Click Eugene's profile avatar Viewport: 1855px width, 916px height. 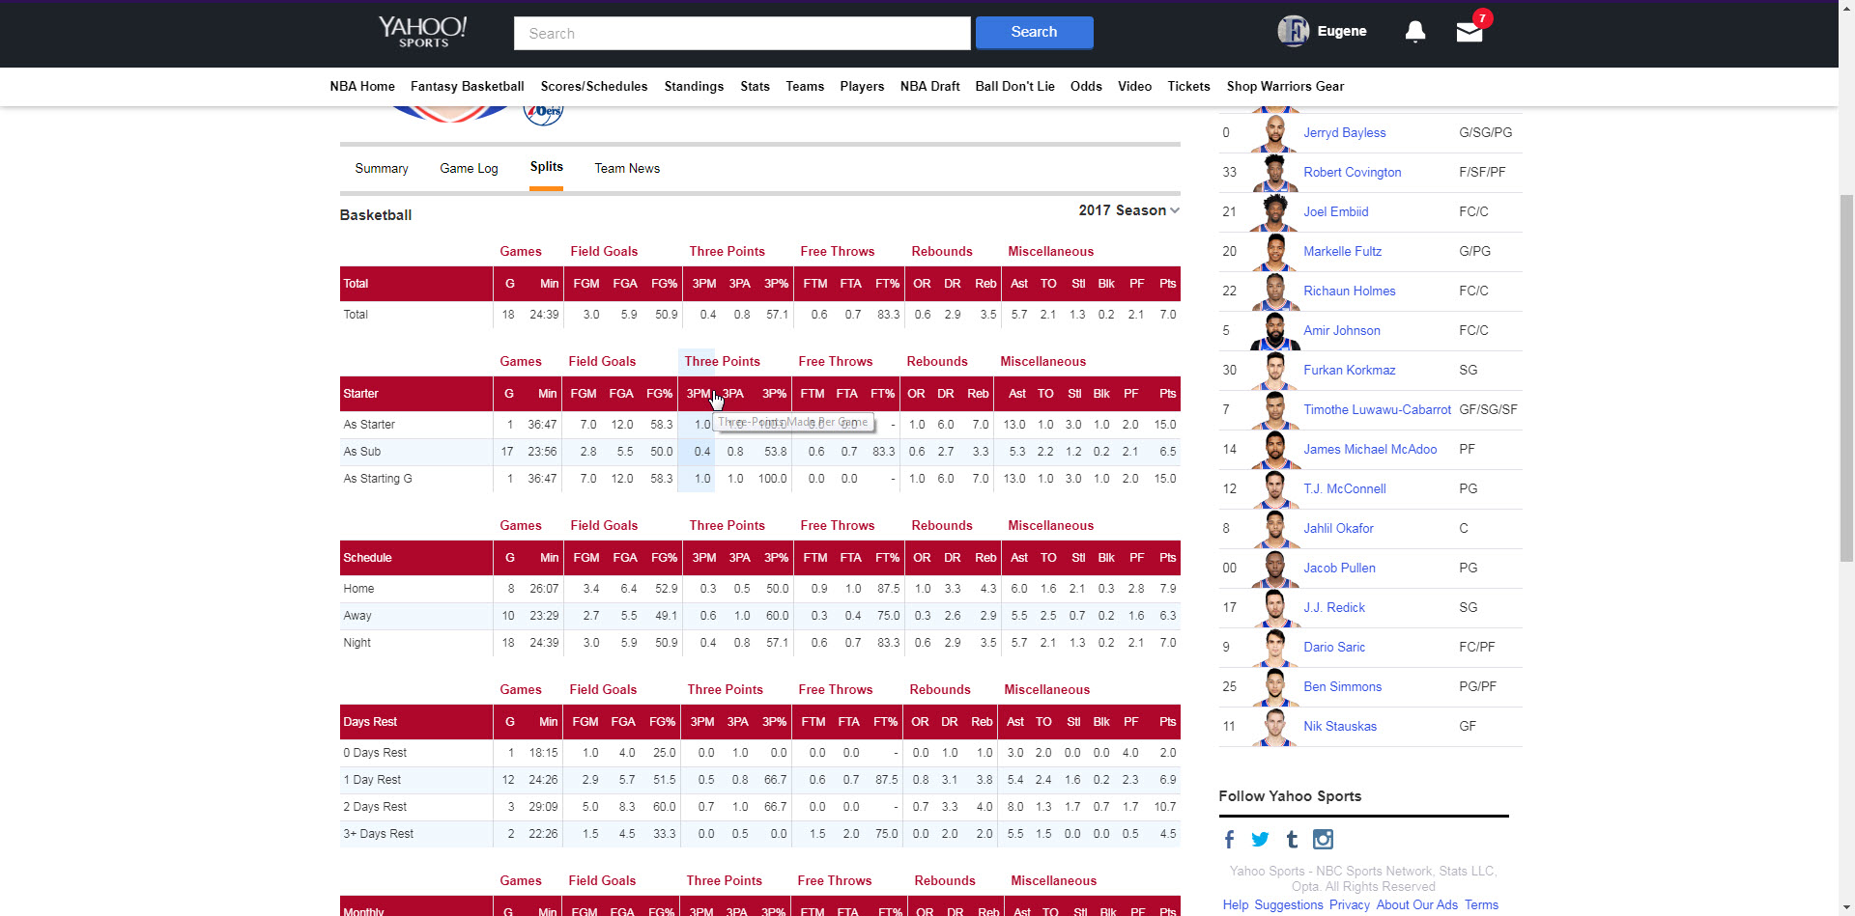(1293, 32)
